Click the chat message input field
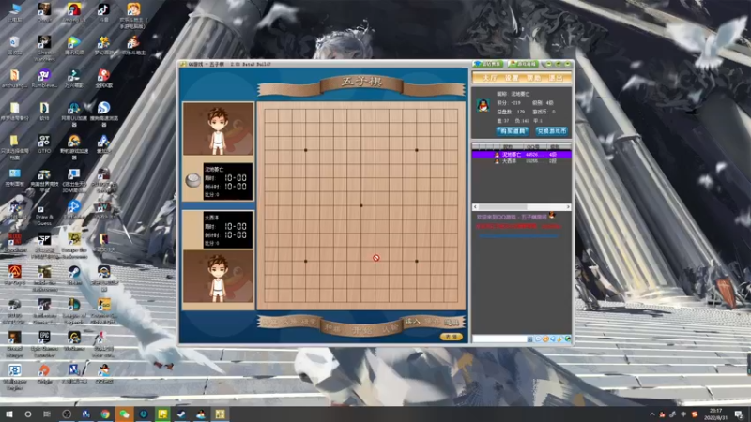751x422 pixels. point(499,339)
